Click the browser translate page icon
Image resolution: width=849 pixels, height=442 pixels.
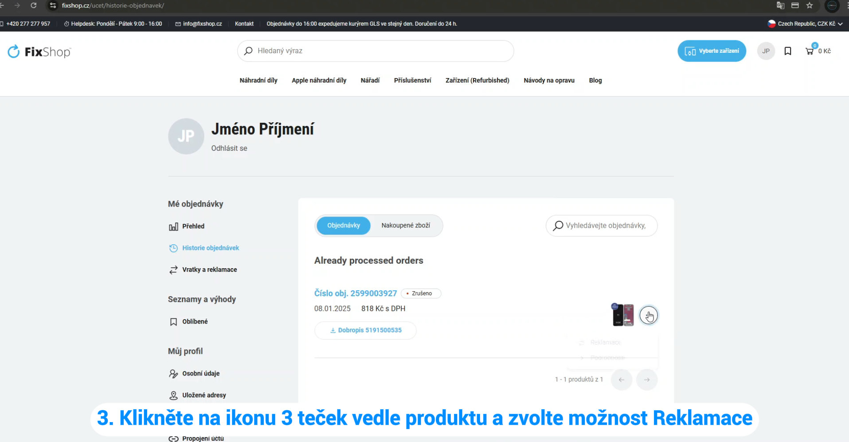[x=780, y=5]
